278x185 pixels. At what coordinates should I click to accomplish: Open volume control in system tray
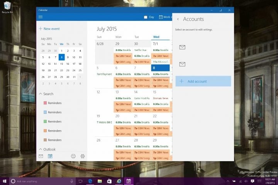tap(246, 181)
